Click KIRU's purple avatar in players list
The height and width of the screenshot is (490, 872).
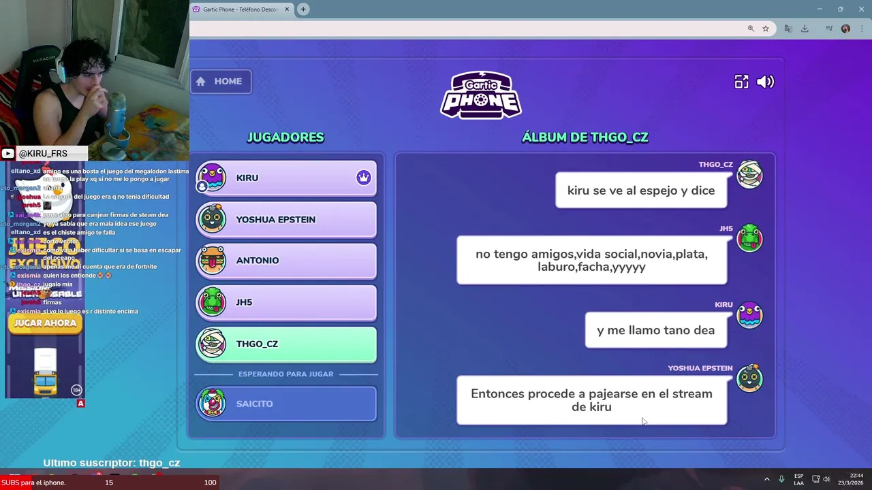coord(212,178)
